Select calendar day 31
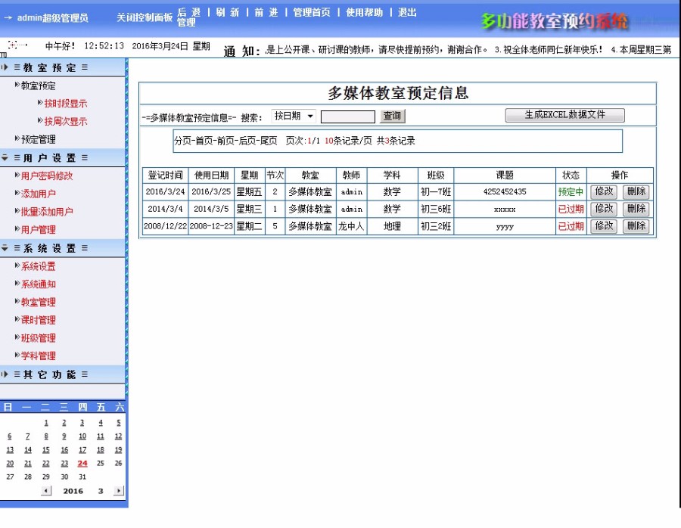Viewport: 681px width, 528px height. click(82, 477)
